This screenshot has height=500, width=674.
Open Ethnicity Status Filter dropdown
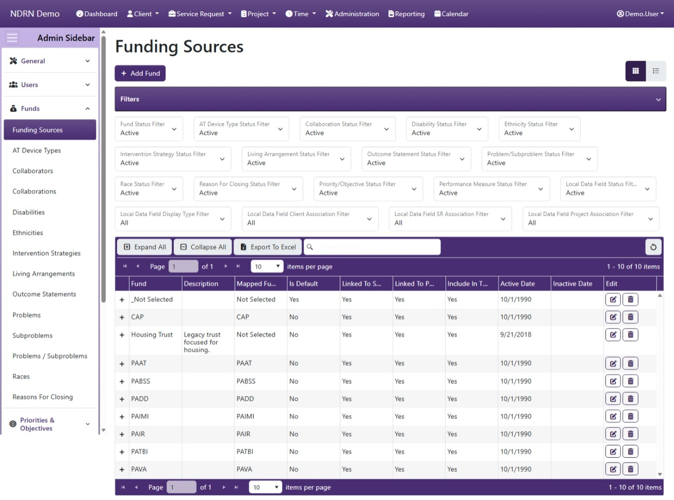539,129
